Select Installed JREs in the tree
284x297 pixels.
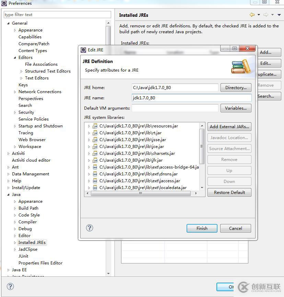coord(32,243)
